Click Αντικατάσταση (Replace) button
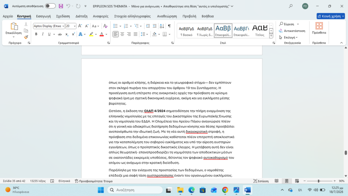Viewport: 348px width, 196px height. [292, 31]
